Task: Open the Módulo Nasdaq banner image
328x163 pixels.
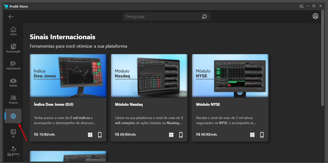Action: click(x=149, y=76)
